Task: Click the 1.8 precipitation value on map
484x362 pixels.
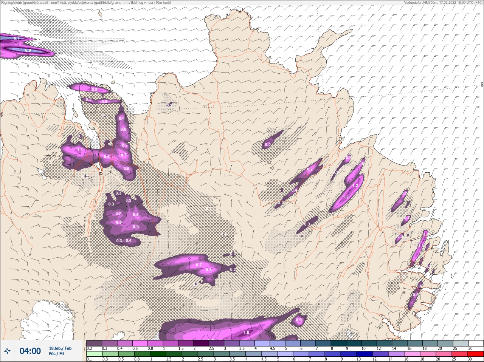Action: click(x=246, y=333)
